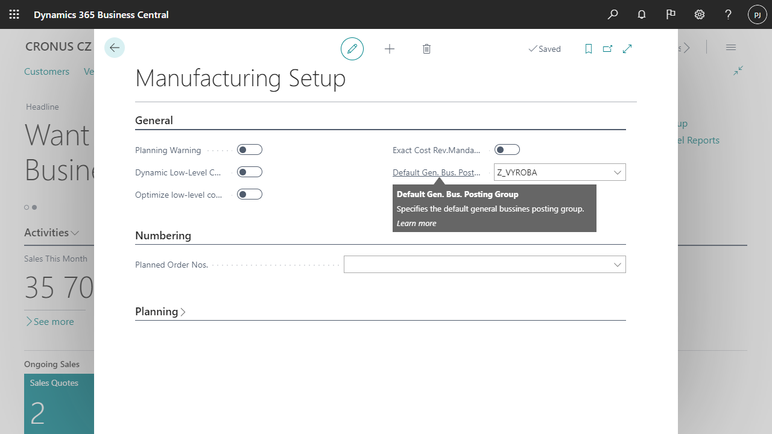Collapse the General section header
Viewport: 772px width, 434px height.
point(154,121)
